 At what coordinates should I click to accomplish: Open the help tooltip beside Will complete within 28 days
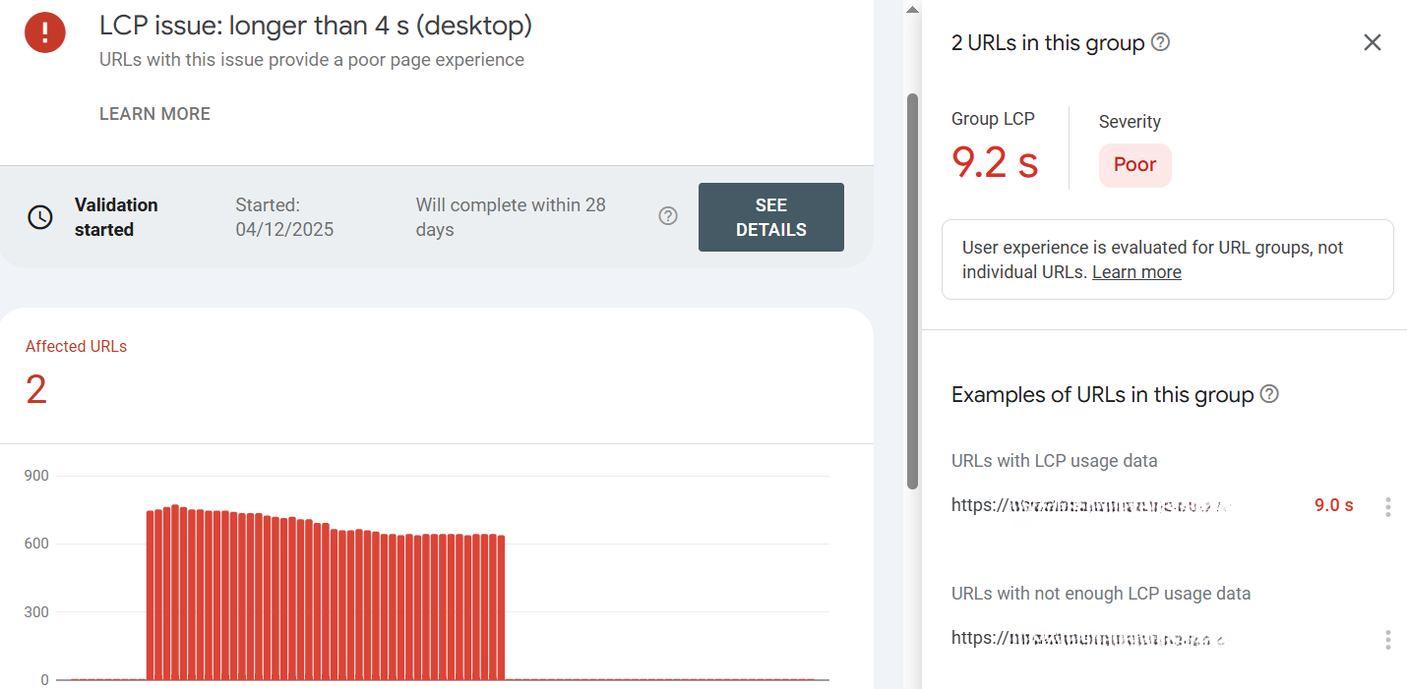(668, 216)
